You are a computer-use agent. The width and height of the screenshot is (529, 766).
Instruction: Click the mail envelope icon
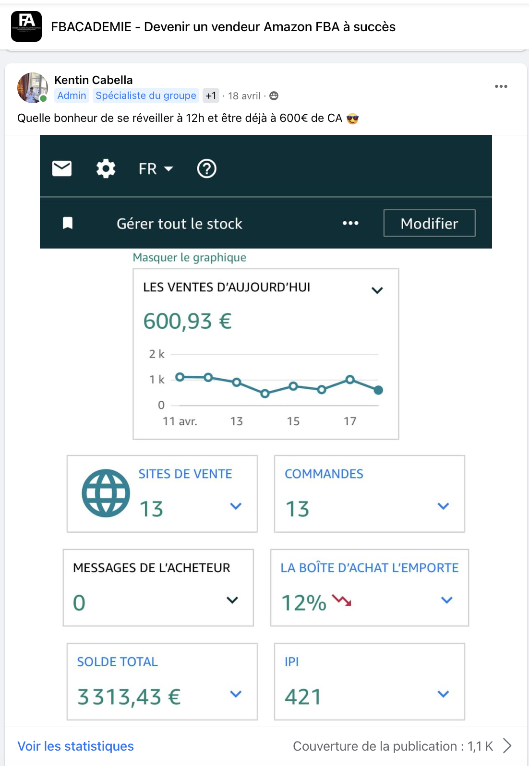point(62,169)
